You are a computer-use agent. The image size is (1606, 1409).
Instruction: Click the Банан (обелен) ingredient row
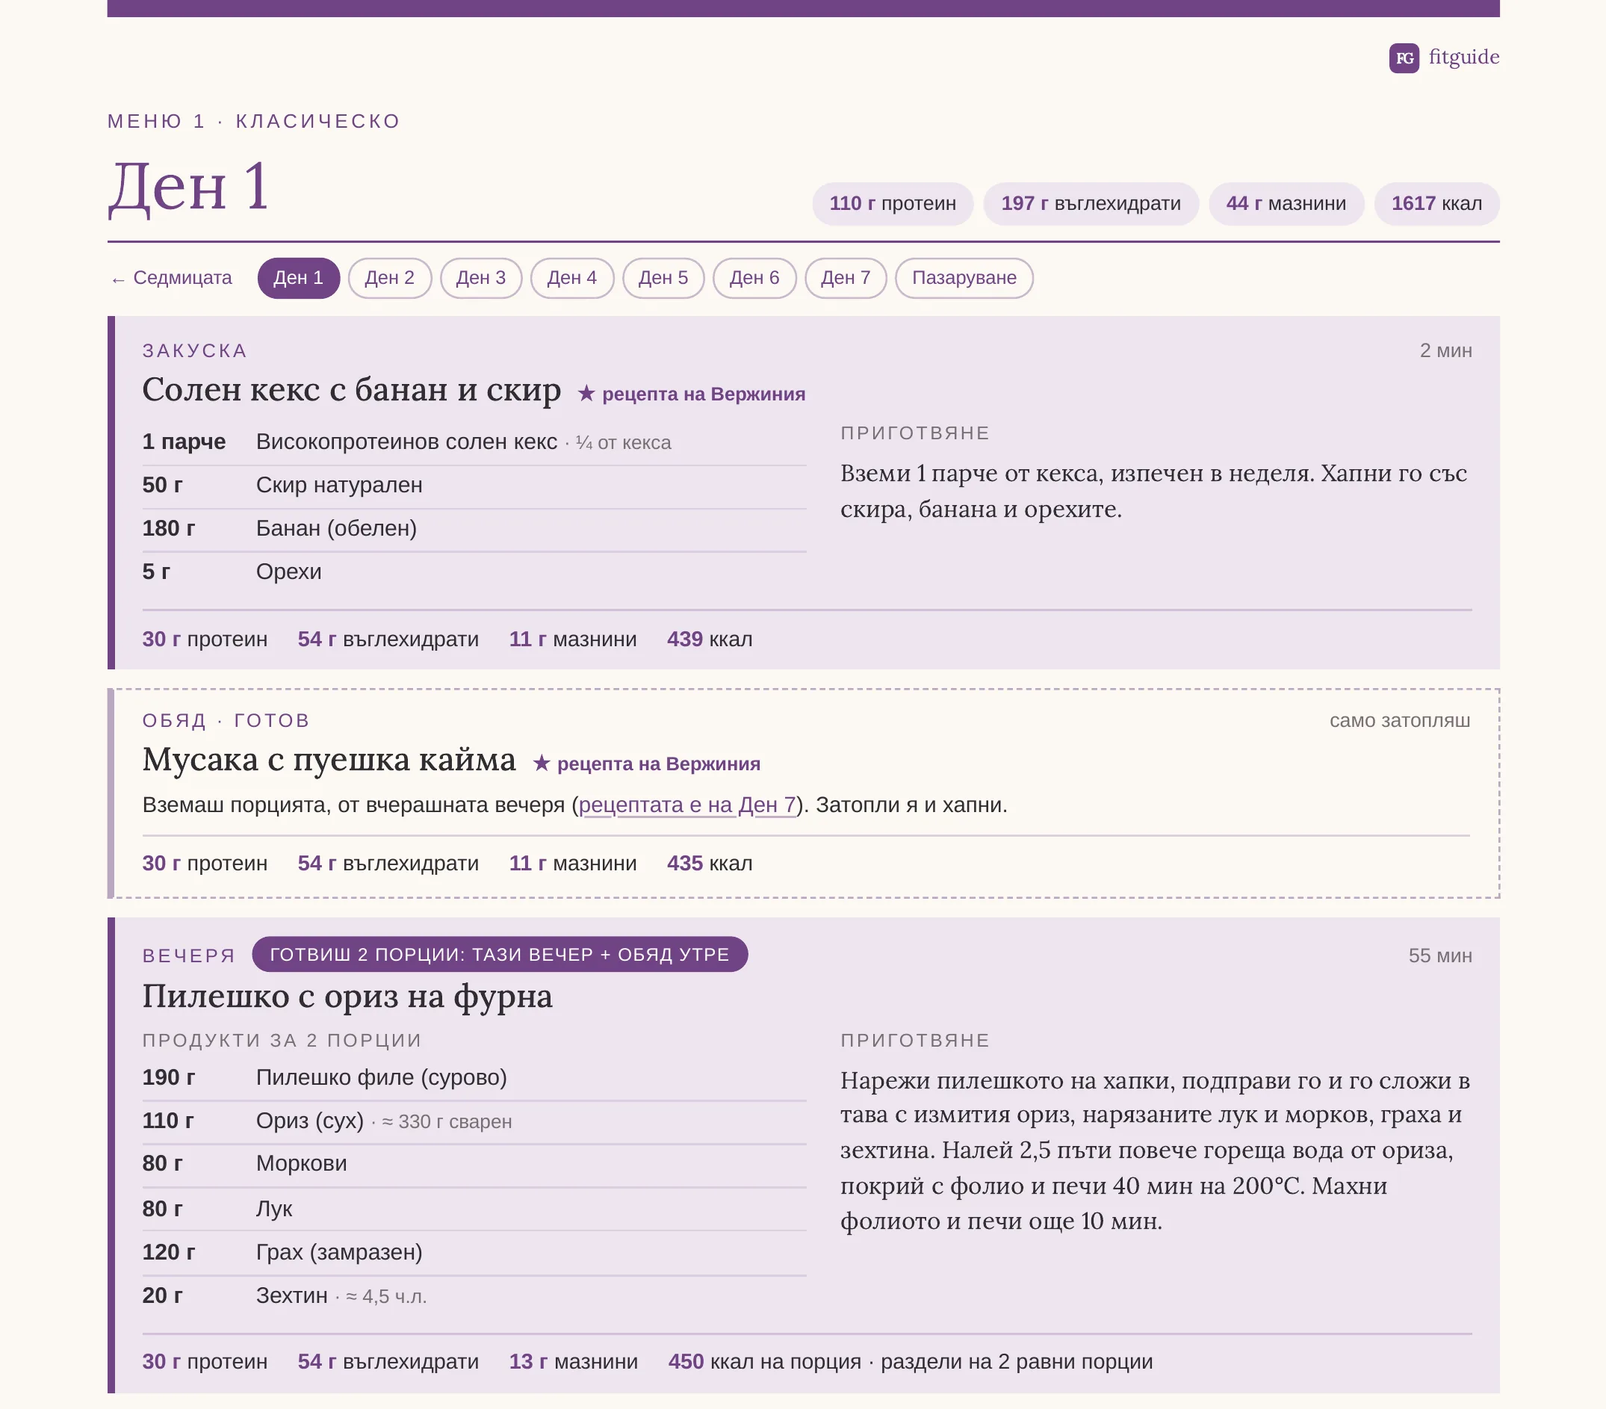tap(474, 529)
